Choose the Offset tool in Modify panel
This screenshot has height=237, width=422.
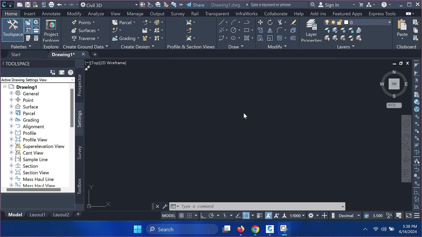tap(293, 38)
